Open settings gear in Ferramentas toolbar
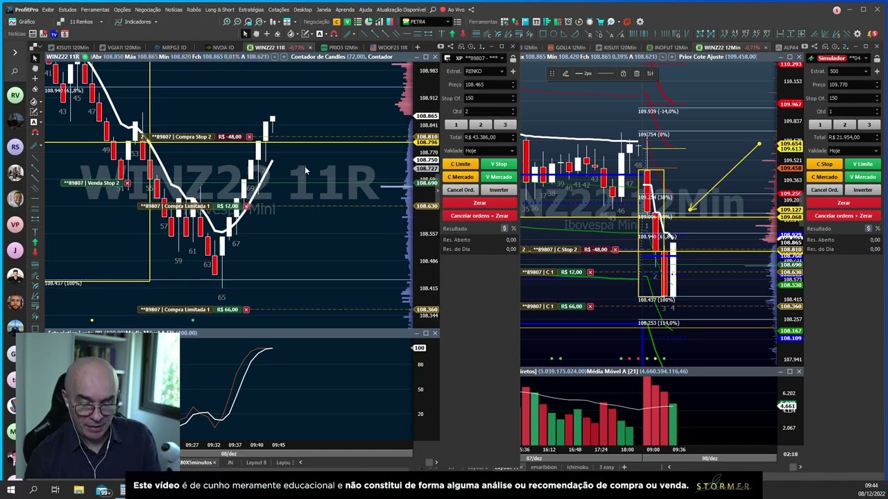888x499 pixels. [x=640, y=21]
